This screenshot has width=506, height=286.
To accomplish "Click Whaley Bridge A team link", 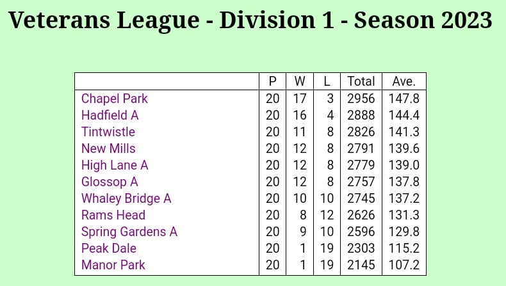I will point(126,198).
